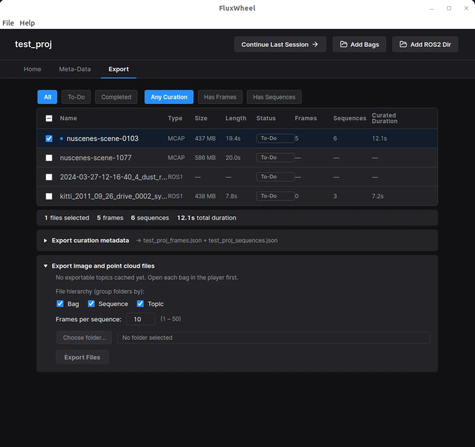Filter bags by Completed status

pyautogui.click(x=116, y=97)
